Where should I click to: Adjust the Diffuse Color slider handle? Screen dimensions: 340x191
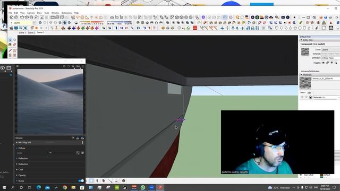click(50, 153)
